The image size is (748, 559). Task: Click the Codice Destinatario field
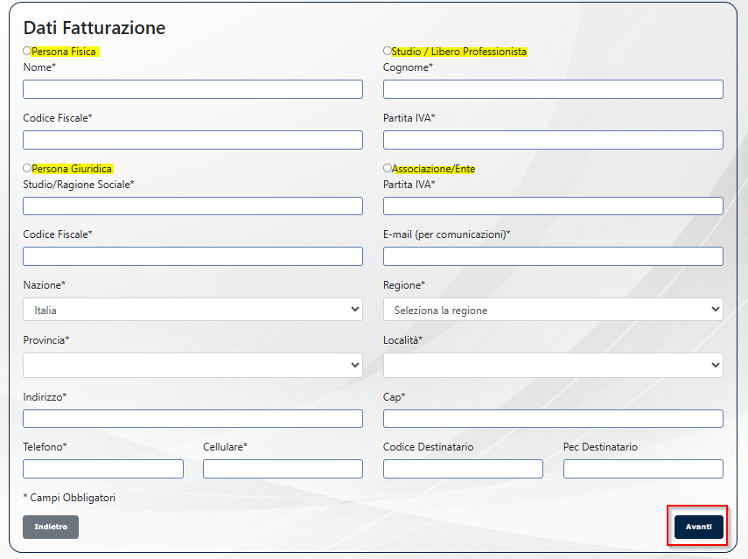click(x=463, y=469)
